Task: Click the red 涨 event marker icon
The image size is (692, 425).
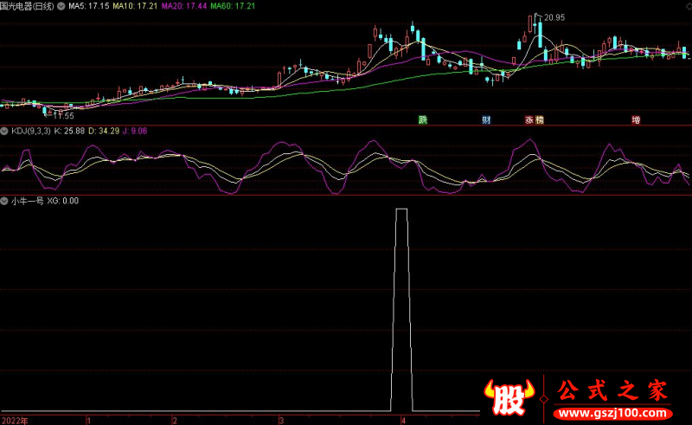Action: [529, 119]
